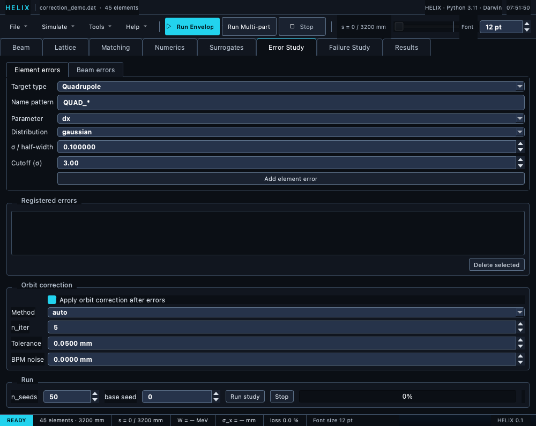536x426 pixels.
Task: Increase base seed value
Action: (216, 393)
